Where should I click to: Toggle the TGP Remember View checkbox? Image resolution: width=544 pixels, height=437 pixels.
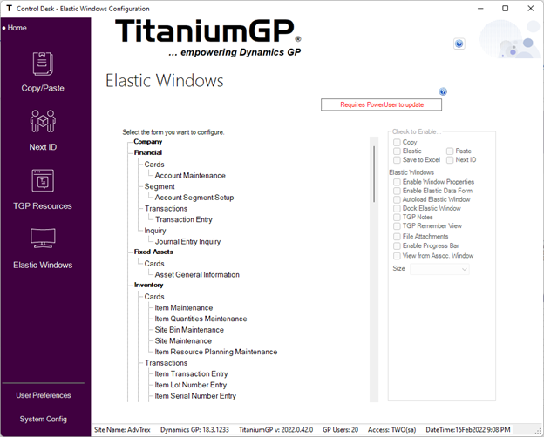(x=397, y=226)
